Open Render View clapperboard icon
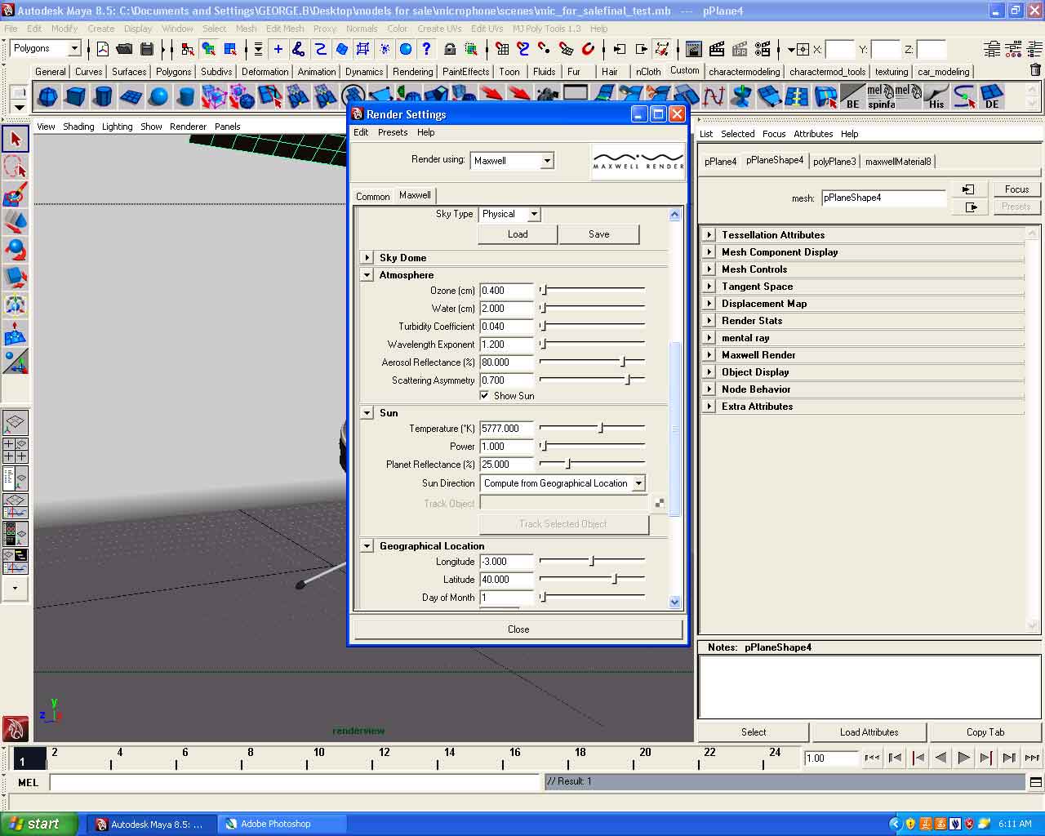The width and height of the screenshot is (1045, 836). (694, 49)
